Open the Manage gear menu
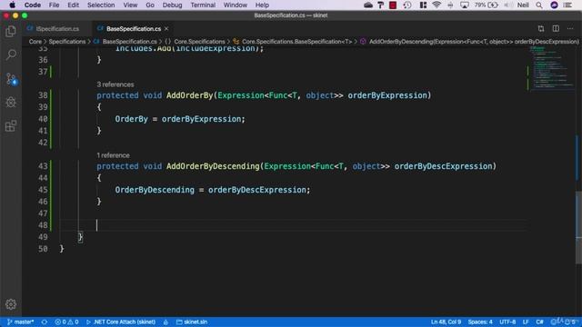The height and width of the screenshot is (327, 582). click(x=11, y=304)
